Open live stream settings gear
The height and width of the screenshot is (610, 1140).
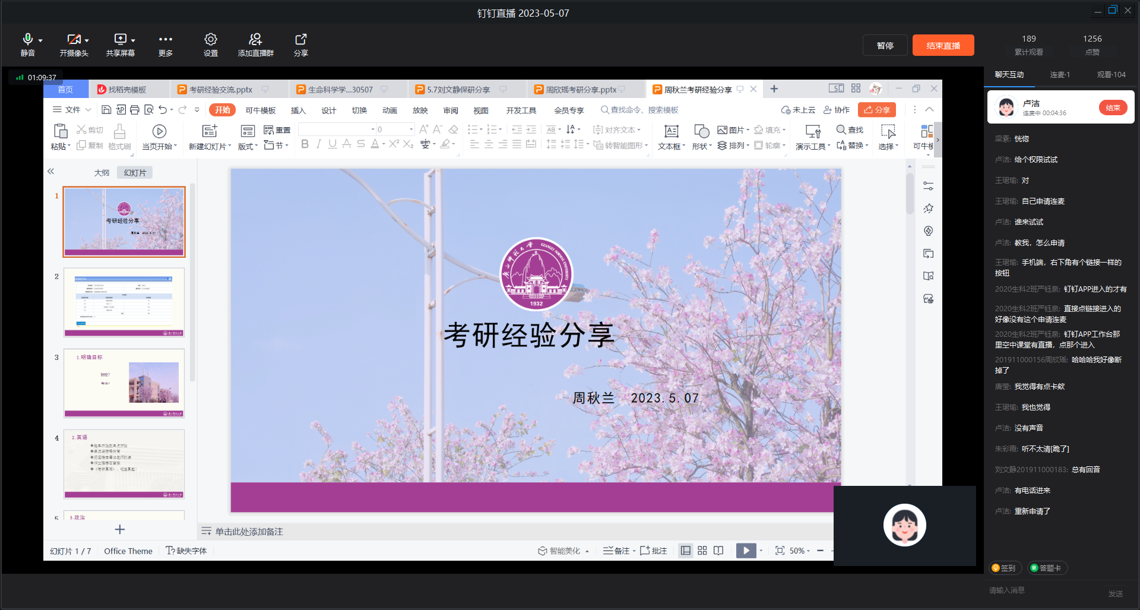pos(211,40)
